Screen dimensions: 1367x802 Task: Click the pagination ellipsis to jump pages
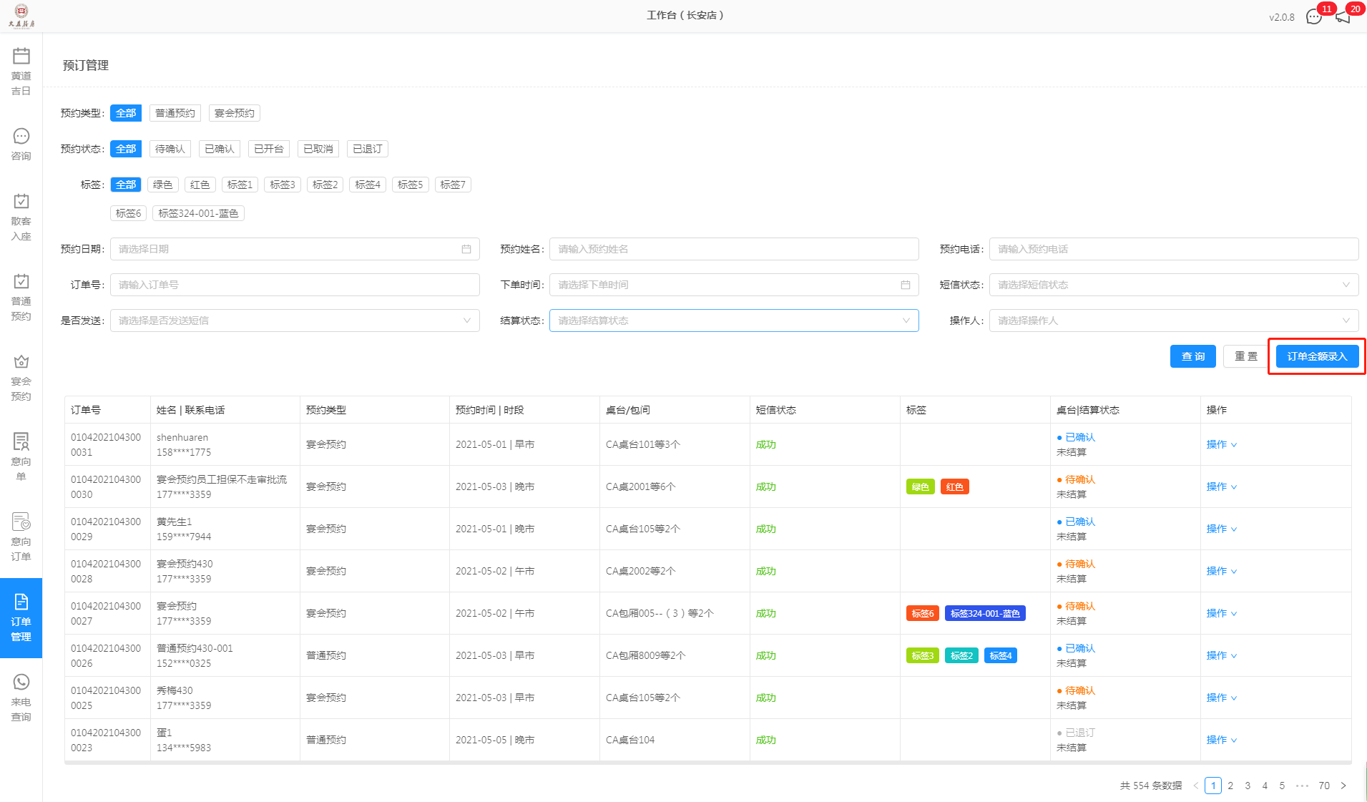click(x=1302, y=786)
